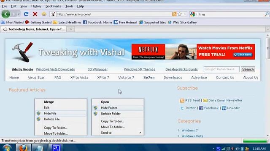Open the Suggested Sites bookmark

[152, 22]
